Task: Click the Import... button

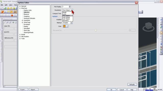Action: (x=34, y=89)
